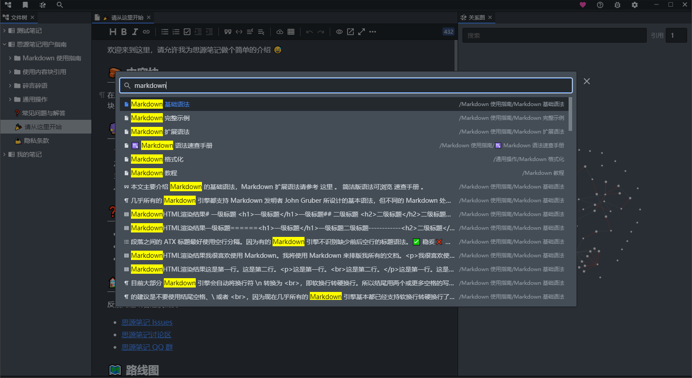The image size is (692, 378).
Task: Expand the 'Markdown 使用指南' folder arrow
Action: 10,58
